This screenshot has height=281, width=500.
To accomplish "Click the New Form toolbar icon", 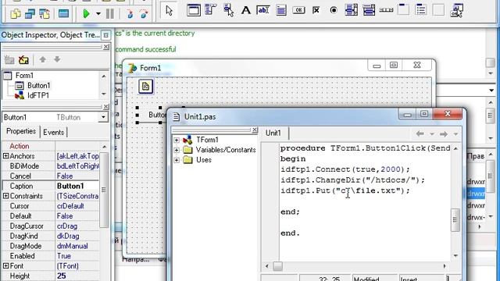I will pyautogui.click(x=63, y=13).
